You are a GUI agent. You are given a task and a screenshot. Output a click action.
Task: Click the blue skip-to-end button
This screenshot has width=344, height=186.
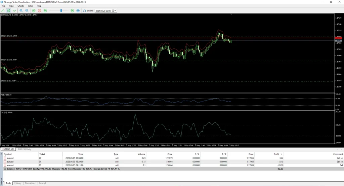[x=78, y=10]
